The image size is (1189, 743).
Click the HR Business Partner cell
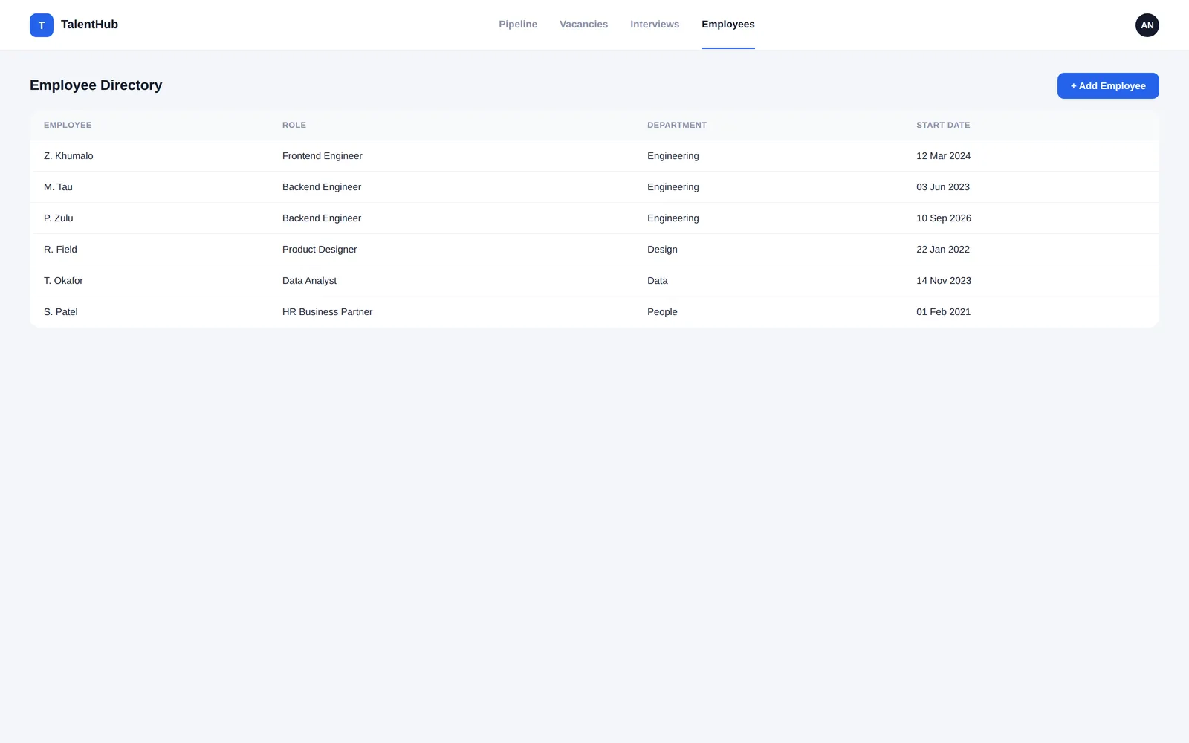coord(327,312)
